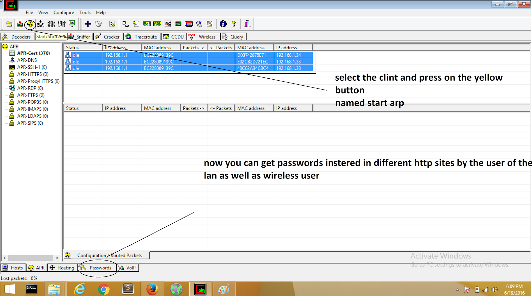The width and height of the screenshot is (532, 296).
Task: Select the Configuration / Routed Packets tab
Action: (x=106, y=255)
